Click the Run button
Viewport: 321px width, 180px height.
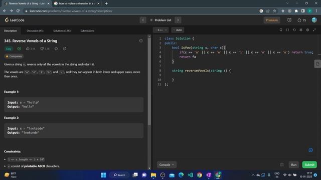coord(293,164)
